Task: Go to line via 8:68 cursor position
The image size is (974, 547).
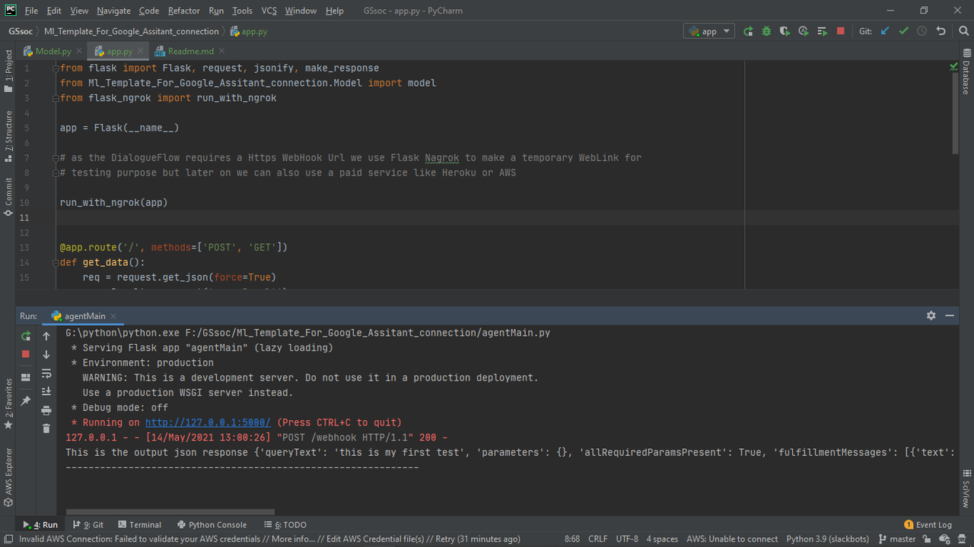Action: [572, 539]
